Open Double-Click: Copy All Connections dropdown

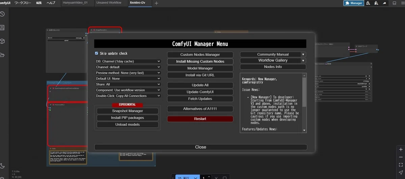coord(128,96)
